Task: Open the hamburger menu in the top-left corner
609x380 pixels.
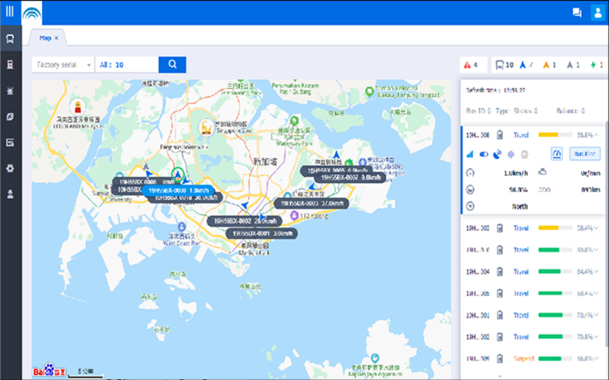Action: [10, 12]
